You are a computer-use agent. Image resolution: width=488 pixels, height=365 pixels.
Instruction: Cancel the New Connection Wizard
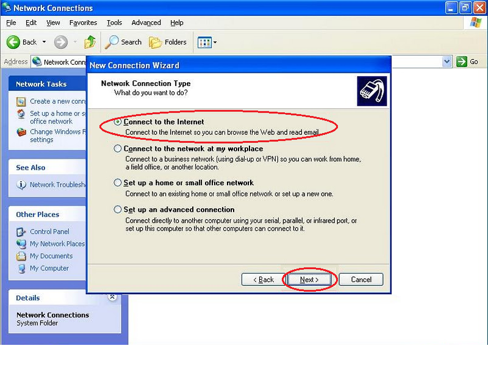click(361, 280)
